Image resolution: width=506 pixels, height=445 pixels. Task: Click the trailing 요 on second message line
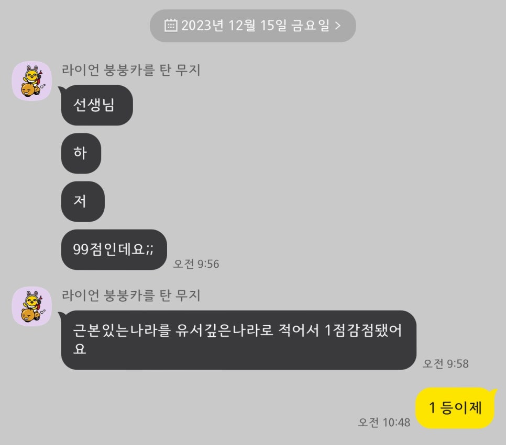(x=80, y=349)
